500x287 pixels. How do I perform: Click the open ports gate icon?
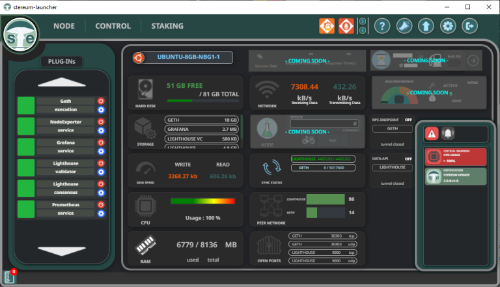click(x=269, y=245)
